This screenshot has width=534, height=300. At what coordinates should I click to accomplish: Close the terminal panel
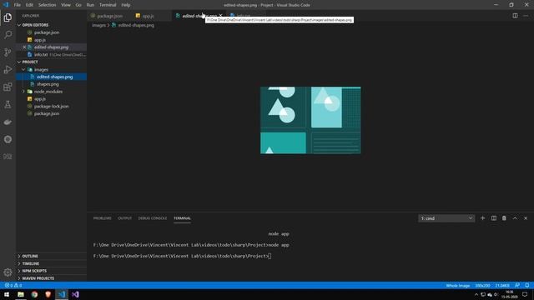[x=526, y=218]
